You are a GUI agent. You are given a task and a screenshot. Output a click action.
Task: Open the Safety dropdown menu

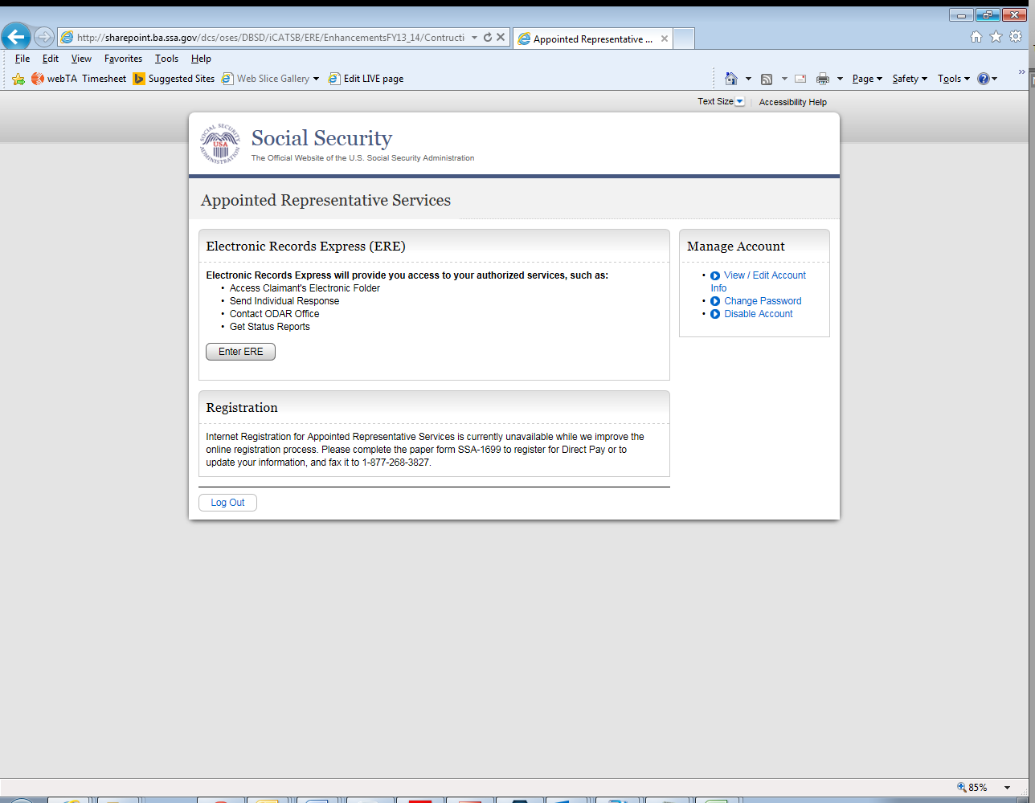(910, 79)
